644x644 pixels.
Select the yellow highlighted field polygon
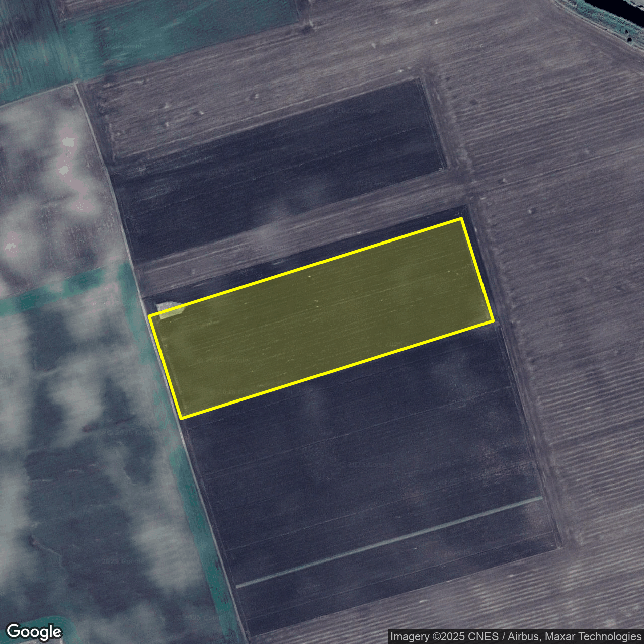coord(322,318)
